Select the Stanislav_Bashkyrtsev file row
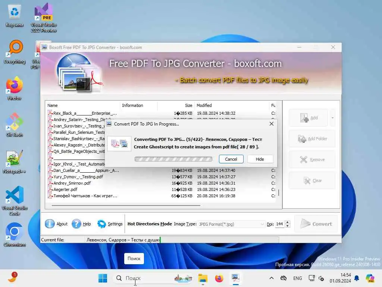The image size is (382, 287). 76,139
